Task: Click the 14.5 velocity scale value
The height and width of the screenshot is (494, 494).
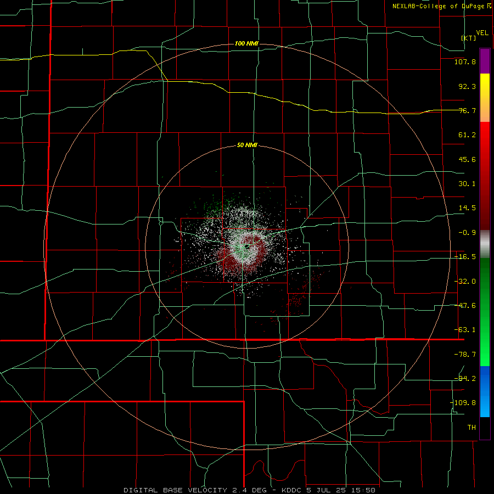Action: [467, 208]
